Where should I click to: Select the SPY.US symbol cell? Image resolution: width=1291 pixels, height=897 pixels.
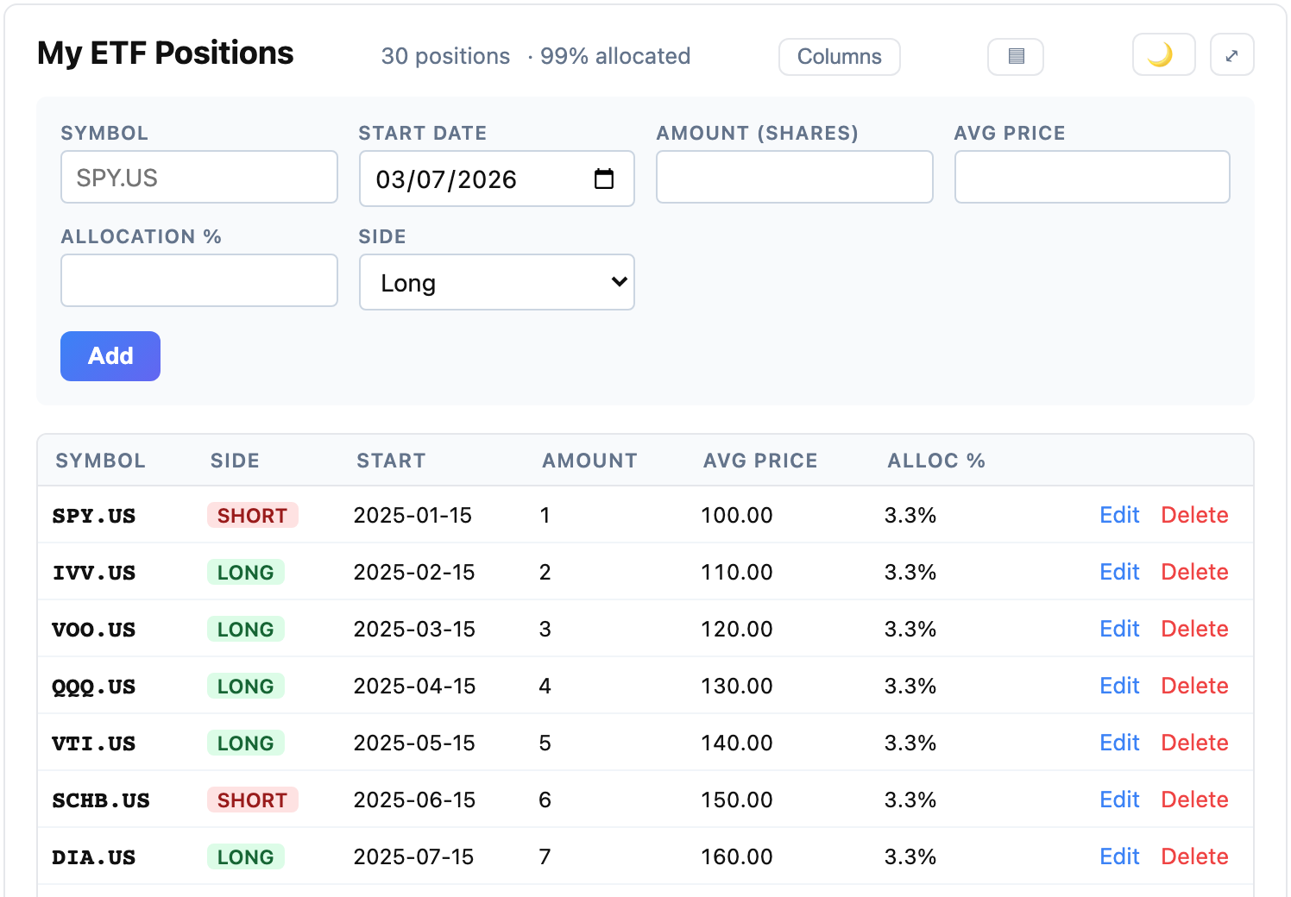pos(93,516)
